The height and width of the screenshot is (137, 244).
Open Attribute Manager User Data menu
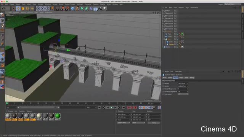pos(178,72)
